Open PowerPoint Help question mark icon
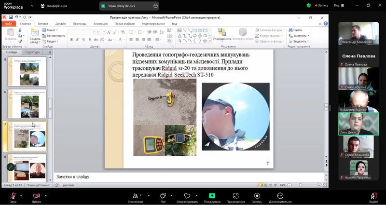The height and width of the screenshot is (205, 386). click(x=326, y=24)
